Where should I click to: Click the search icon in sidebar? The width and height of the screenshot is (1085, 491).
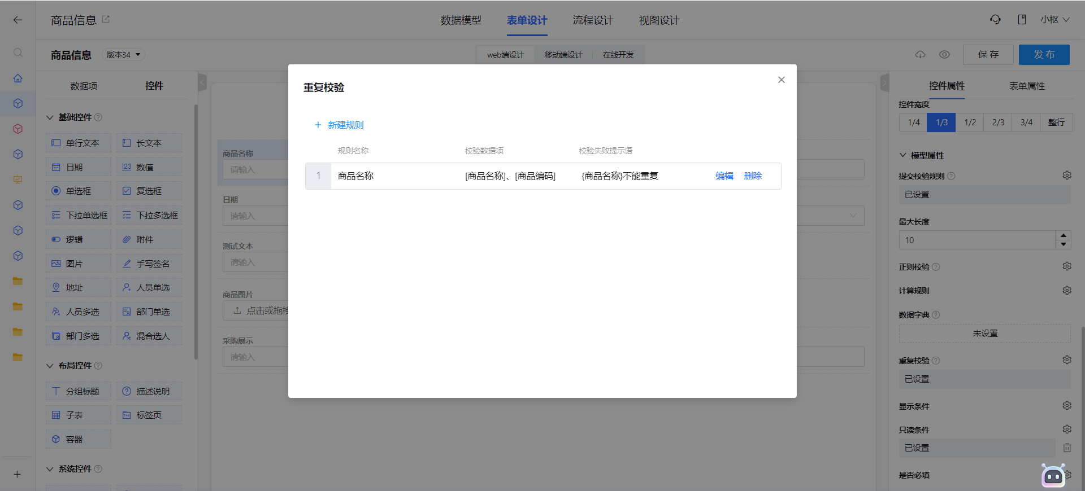click(18, 52)
